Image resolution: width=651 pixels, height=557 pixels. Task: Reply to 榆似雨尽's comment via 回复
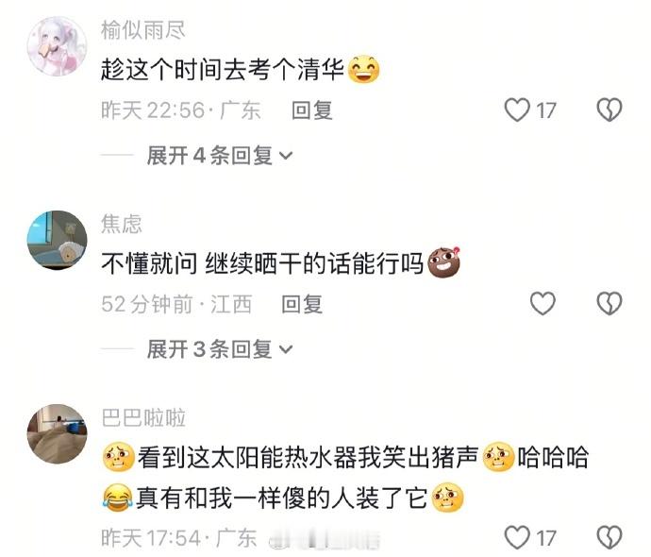tap(311, 110)
